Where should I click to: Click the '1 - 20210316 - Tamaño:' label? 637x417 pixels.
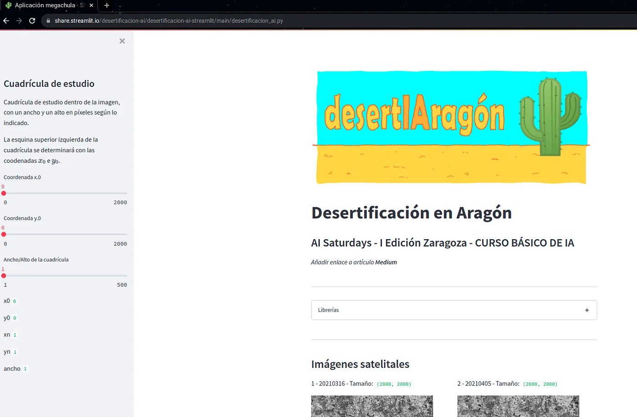(x=342, y=384)
